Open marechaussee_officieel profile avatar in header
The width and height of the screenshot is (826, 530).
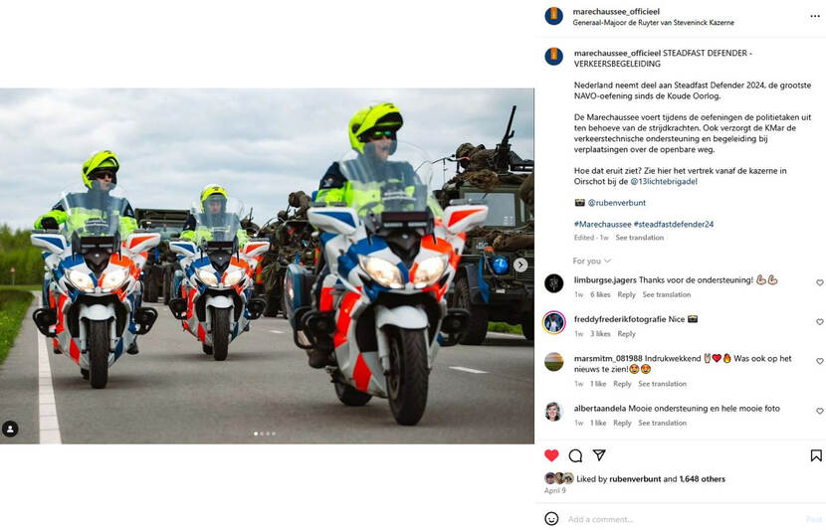[x=553, y=16]
